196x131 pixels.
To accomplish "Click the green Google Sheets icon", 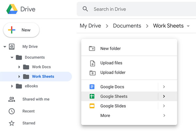I will click(x=92, y=96).
